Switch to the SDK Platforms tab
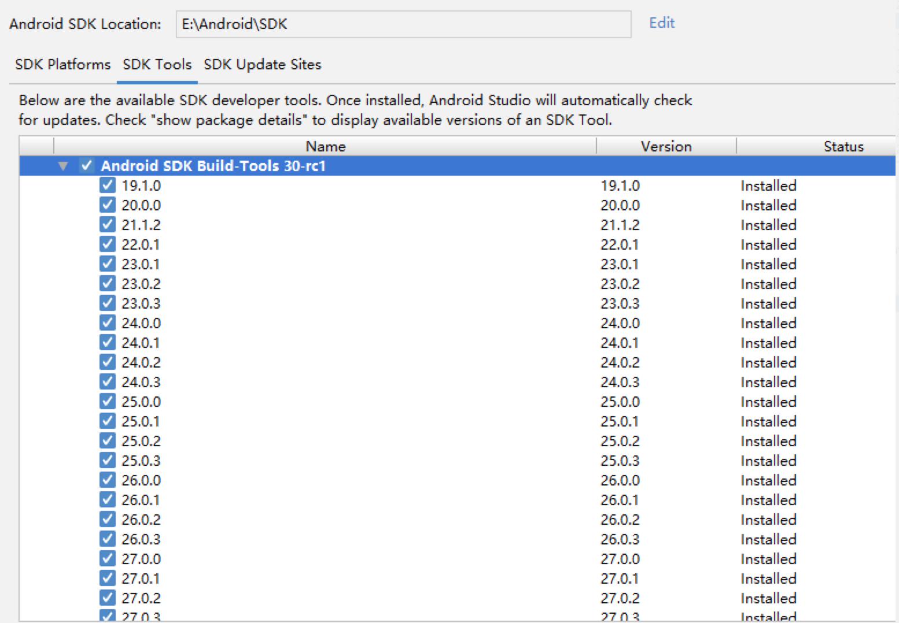Image resolution: width=899 pixels, height=623 pixels. 62,64
